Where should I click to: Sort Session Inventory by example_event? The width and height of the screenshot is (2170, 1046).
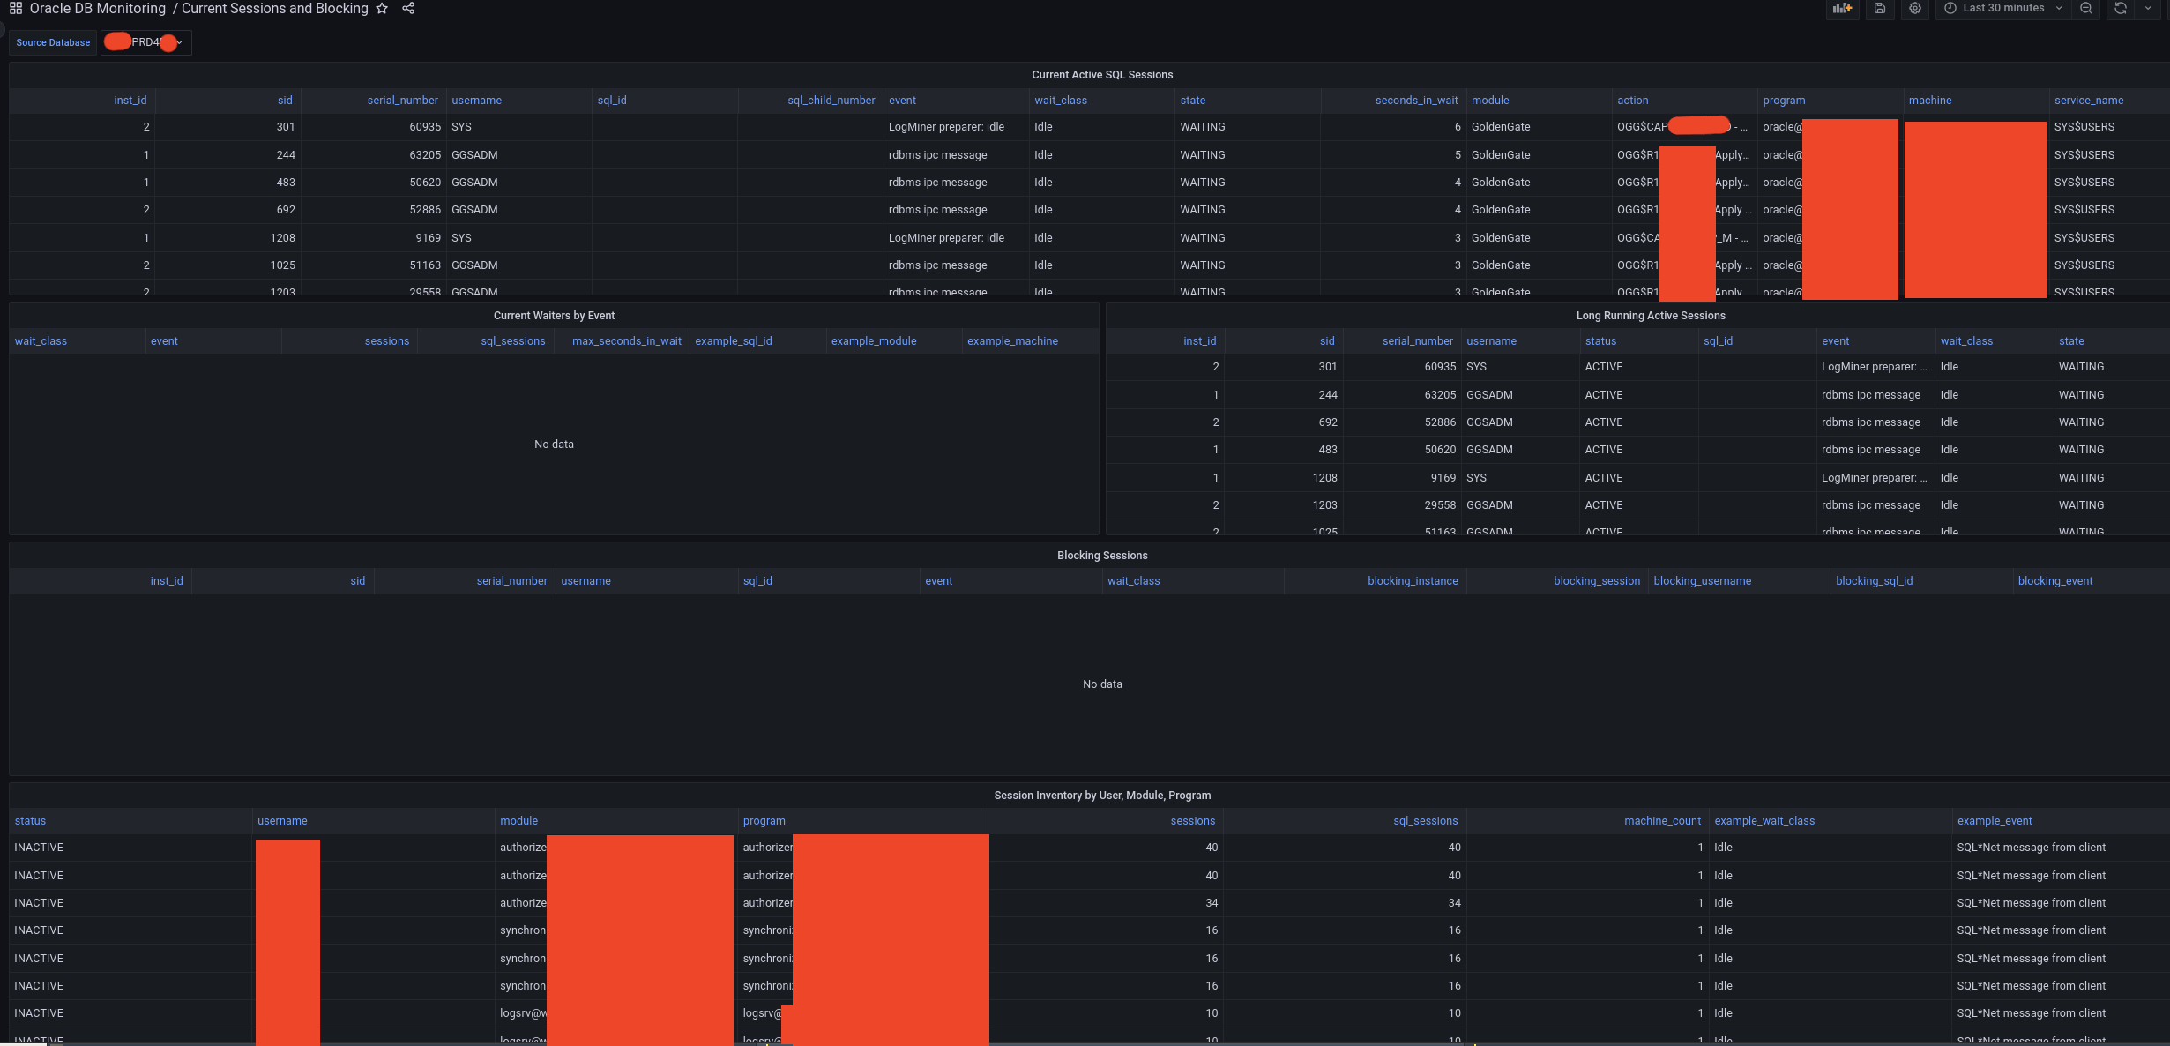tap(1995, 821)
